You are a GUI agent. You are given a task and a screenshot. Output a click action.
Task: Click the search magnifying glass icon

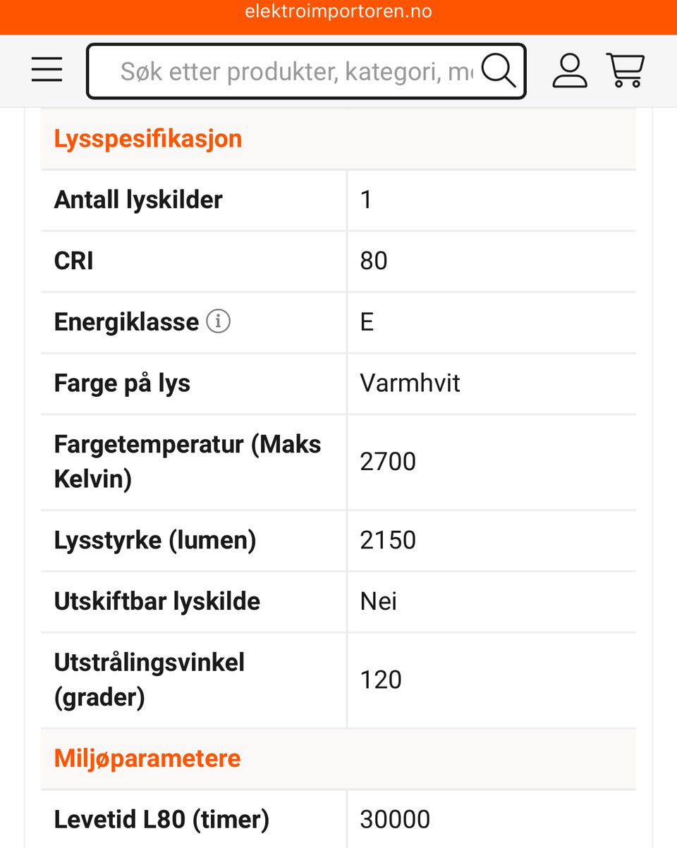tap(498, 70)
